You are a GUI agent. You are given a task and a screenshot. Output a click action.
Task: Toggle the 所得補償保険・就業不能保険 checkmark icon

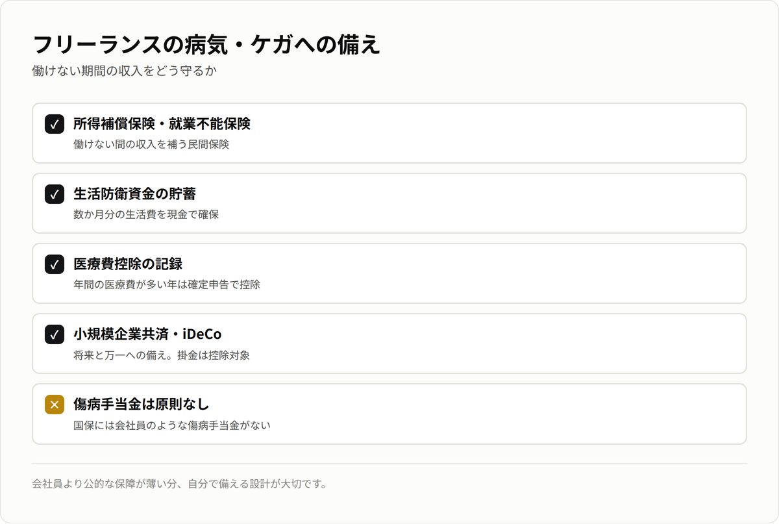coord(55,124)
